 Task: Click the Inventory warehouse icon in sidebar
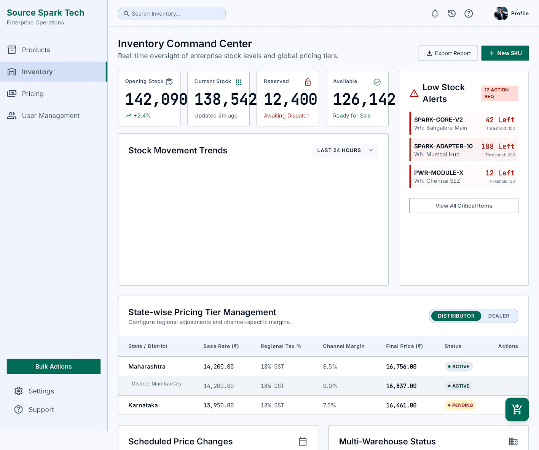[12, 72]
